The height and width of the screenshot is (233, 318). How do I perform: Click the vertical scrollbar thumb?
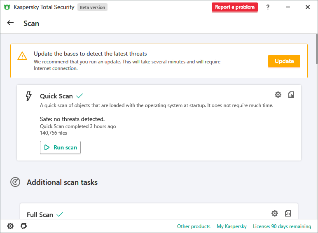click(316, 49)
